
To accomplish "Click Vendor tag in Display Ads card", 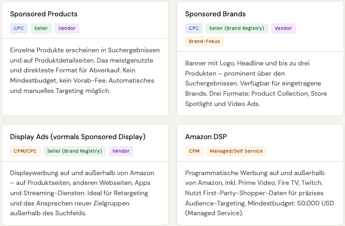I will pos(121,151).
